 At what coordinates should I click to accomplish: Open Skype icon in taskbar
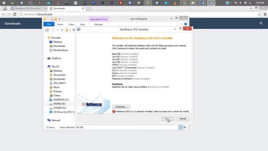pyautogui.click(x=166, y=3)
